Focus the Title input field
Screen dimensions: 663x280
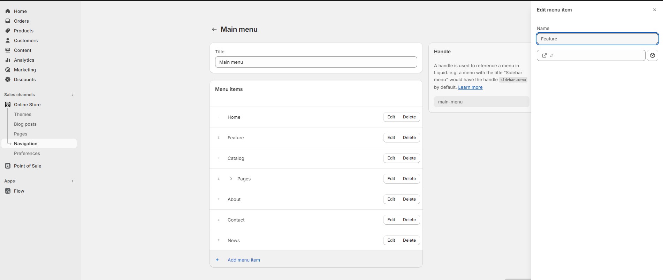[316, 62]
